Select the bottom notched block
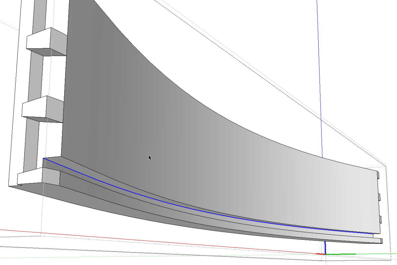Image resolution: width=397 pixels, height=265 pixels. [31, 177]
